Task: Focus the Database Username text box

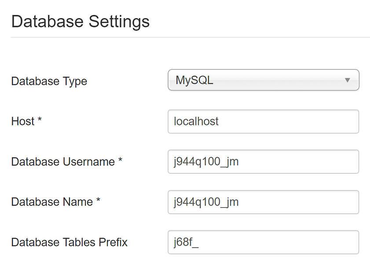Action: (x=263, y=161)
